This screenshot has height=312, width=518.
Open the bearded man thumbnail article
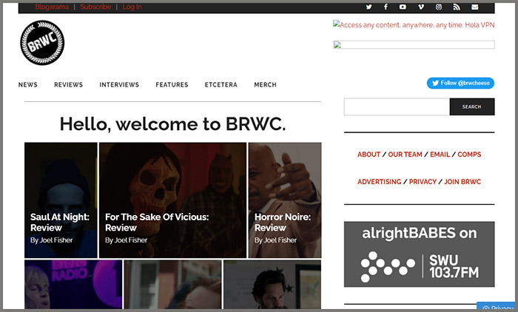272,284
